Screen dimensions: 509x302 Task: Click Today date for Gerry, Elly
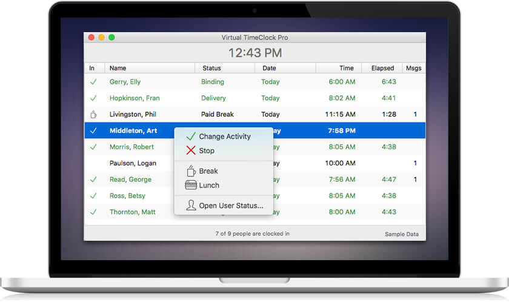270,82
